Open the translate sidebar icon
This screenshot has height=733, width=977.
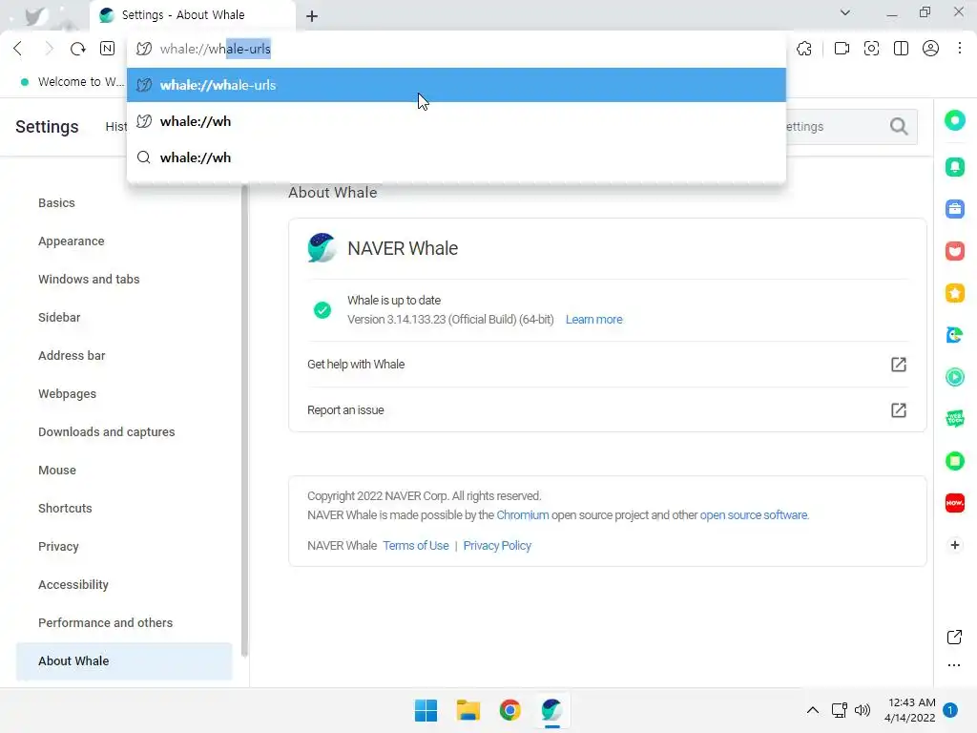954,335
